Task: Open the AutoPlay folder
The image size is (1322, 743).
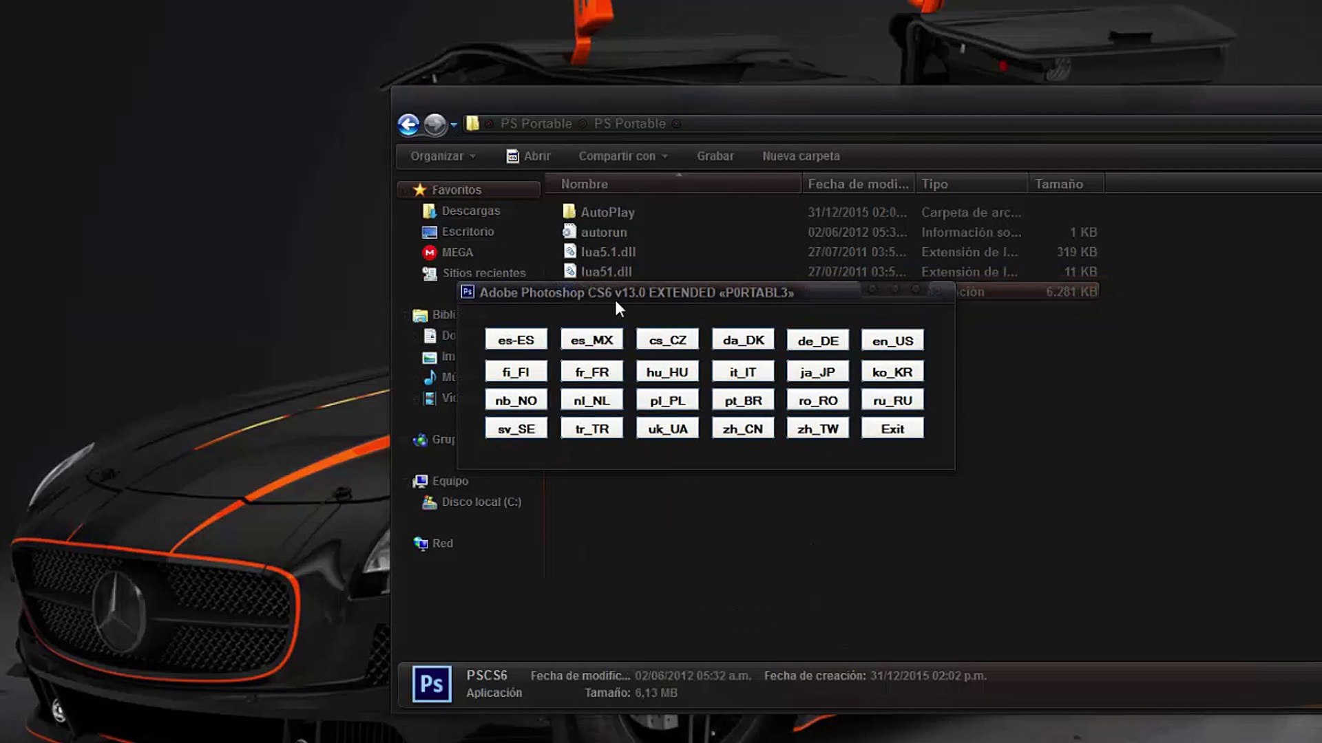Action: coord(607,213)
